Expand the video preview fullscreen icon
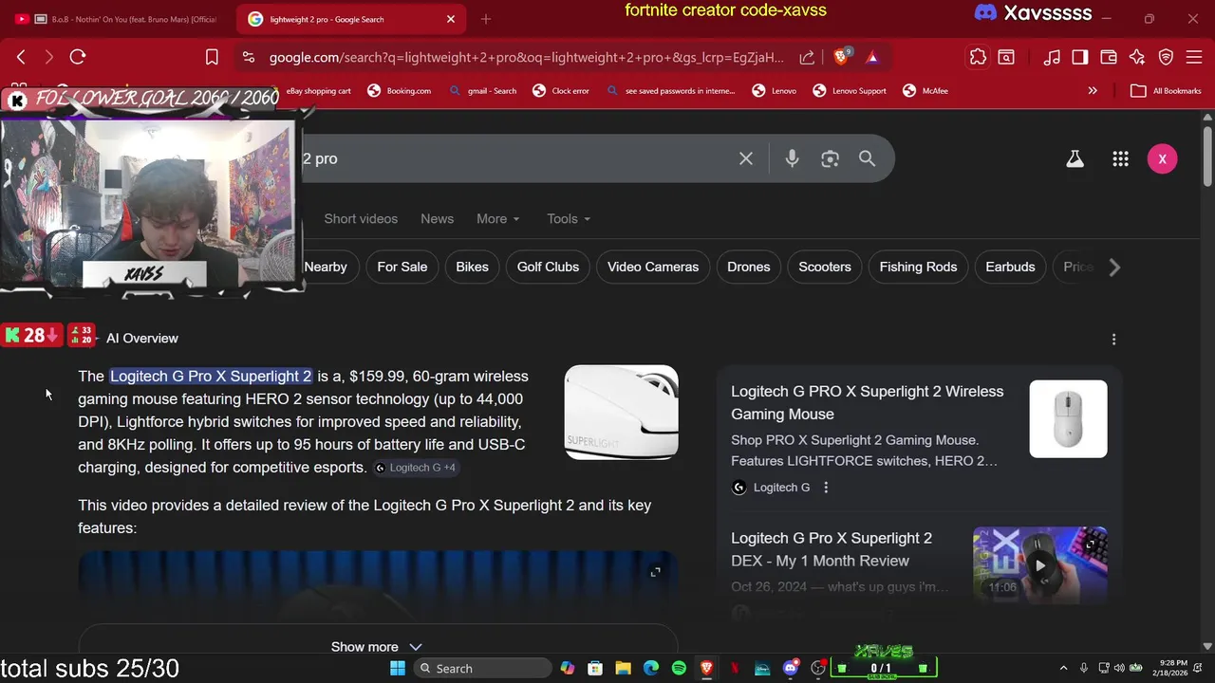Image resolution: width=1215 pixels, height=683 pixels. 655,572
